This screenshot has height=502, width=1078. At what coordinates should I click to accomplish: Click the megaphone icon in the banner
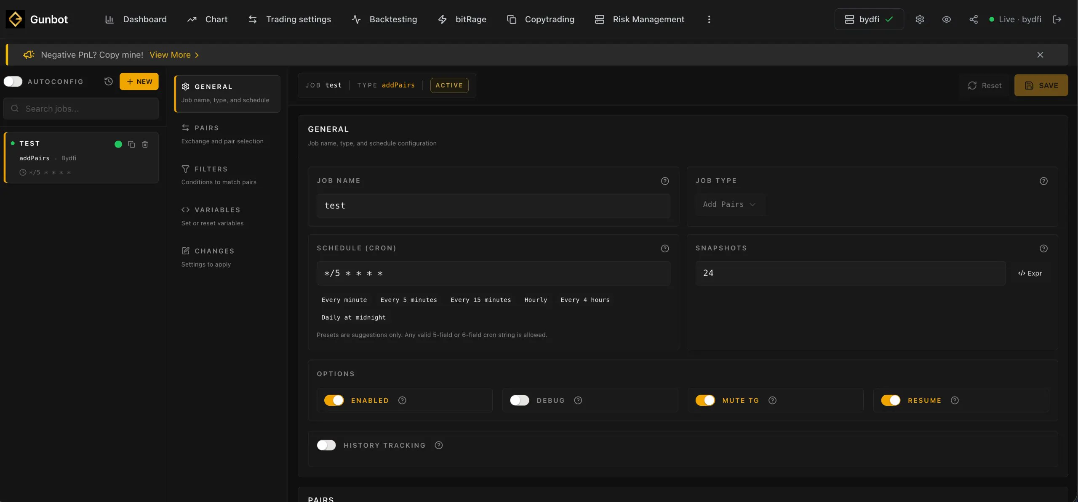(x=29, y=55)
